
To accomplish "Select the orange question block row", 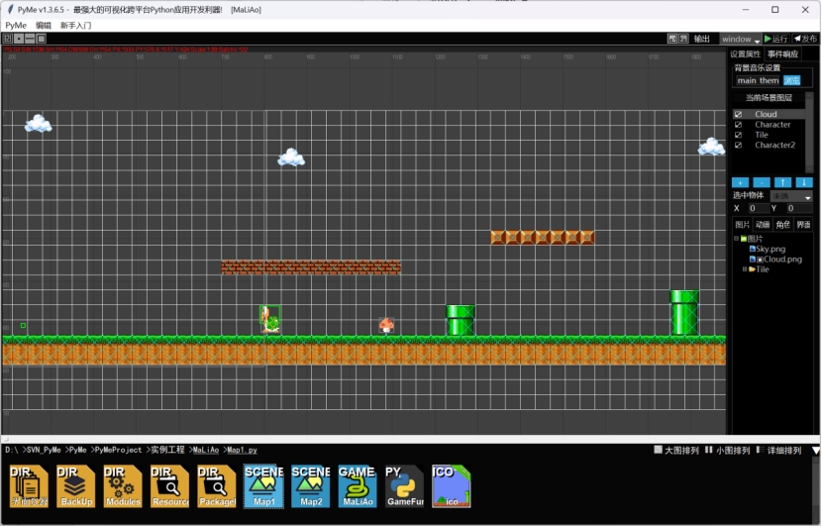I will (542, 238).
